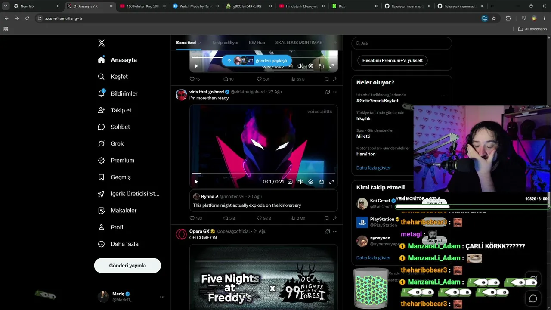551x310 pixels.
Task: Mute the 0:01 / 0:21 video
Action: pyautogui.click(x=300, y=182)
